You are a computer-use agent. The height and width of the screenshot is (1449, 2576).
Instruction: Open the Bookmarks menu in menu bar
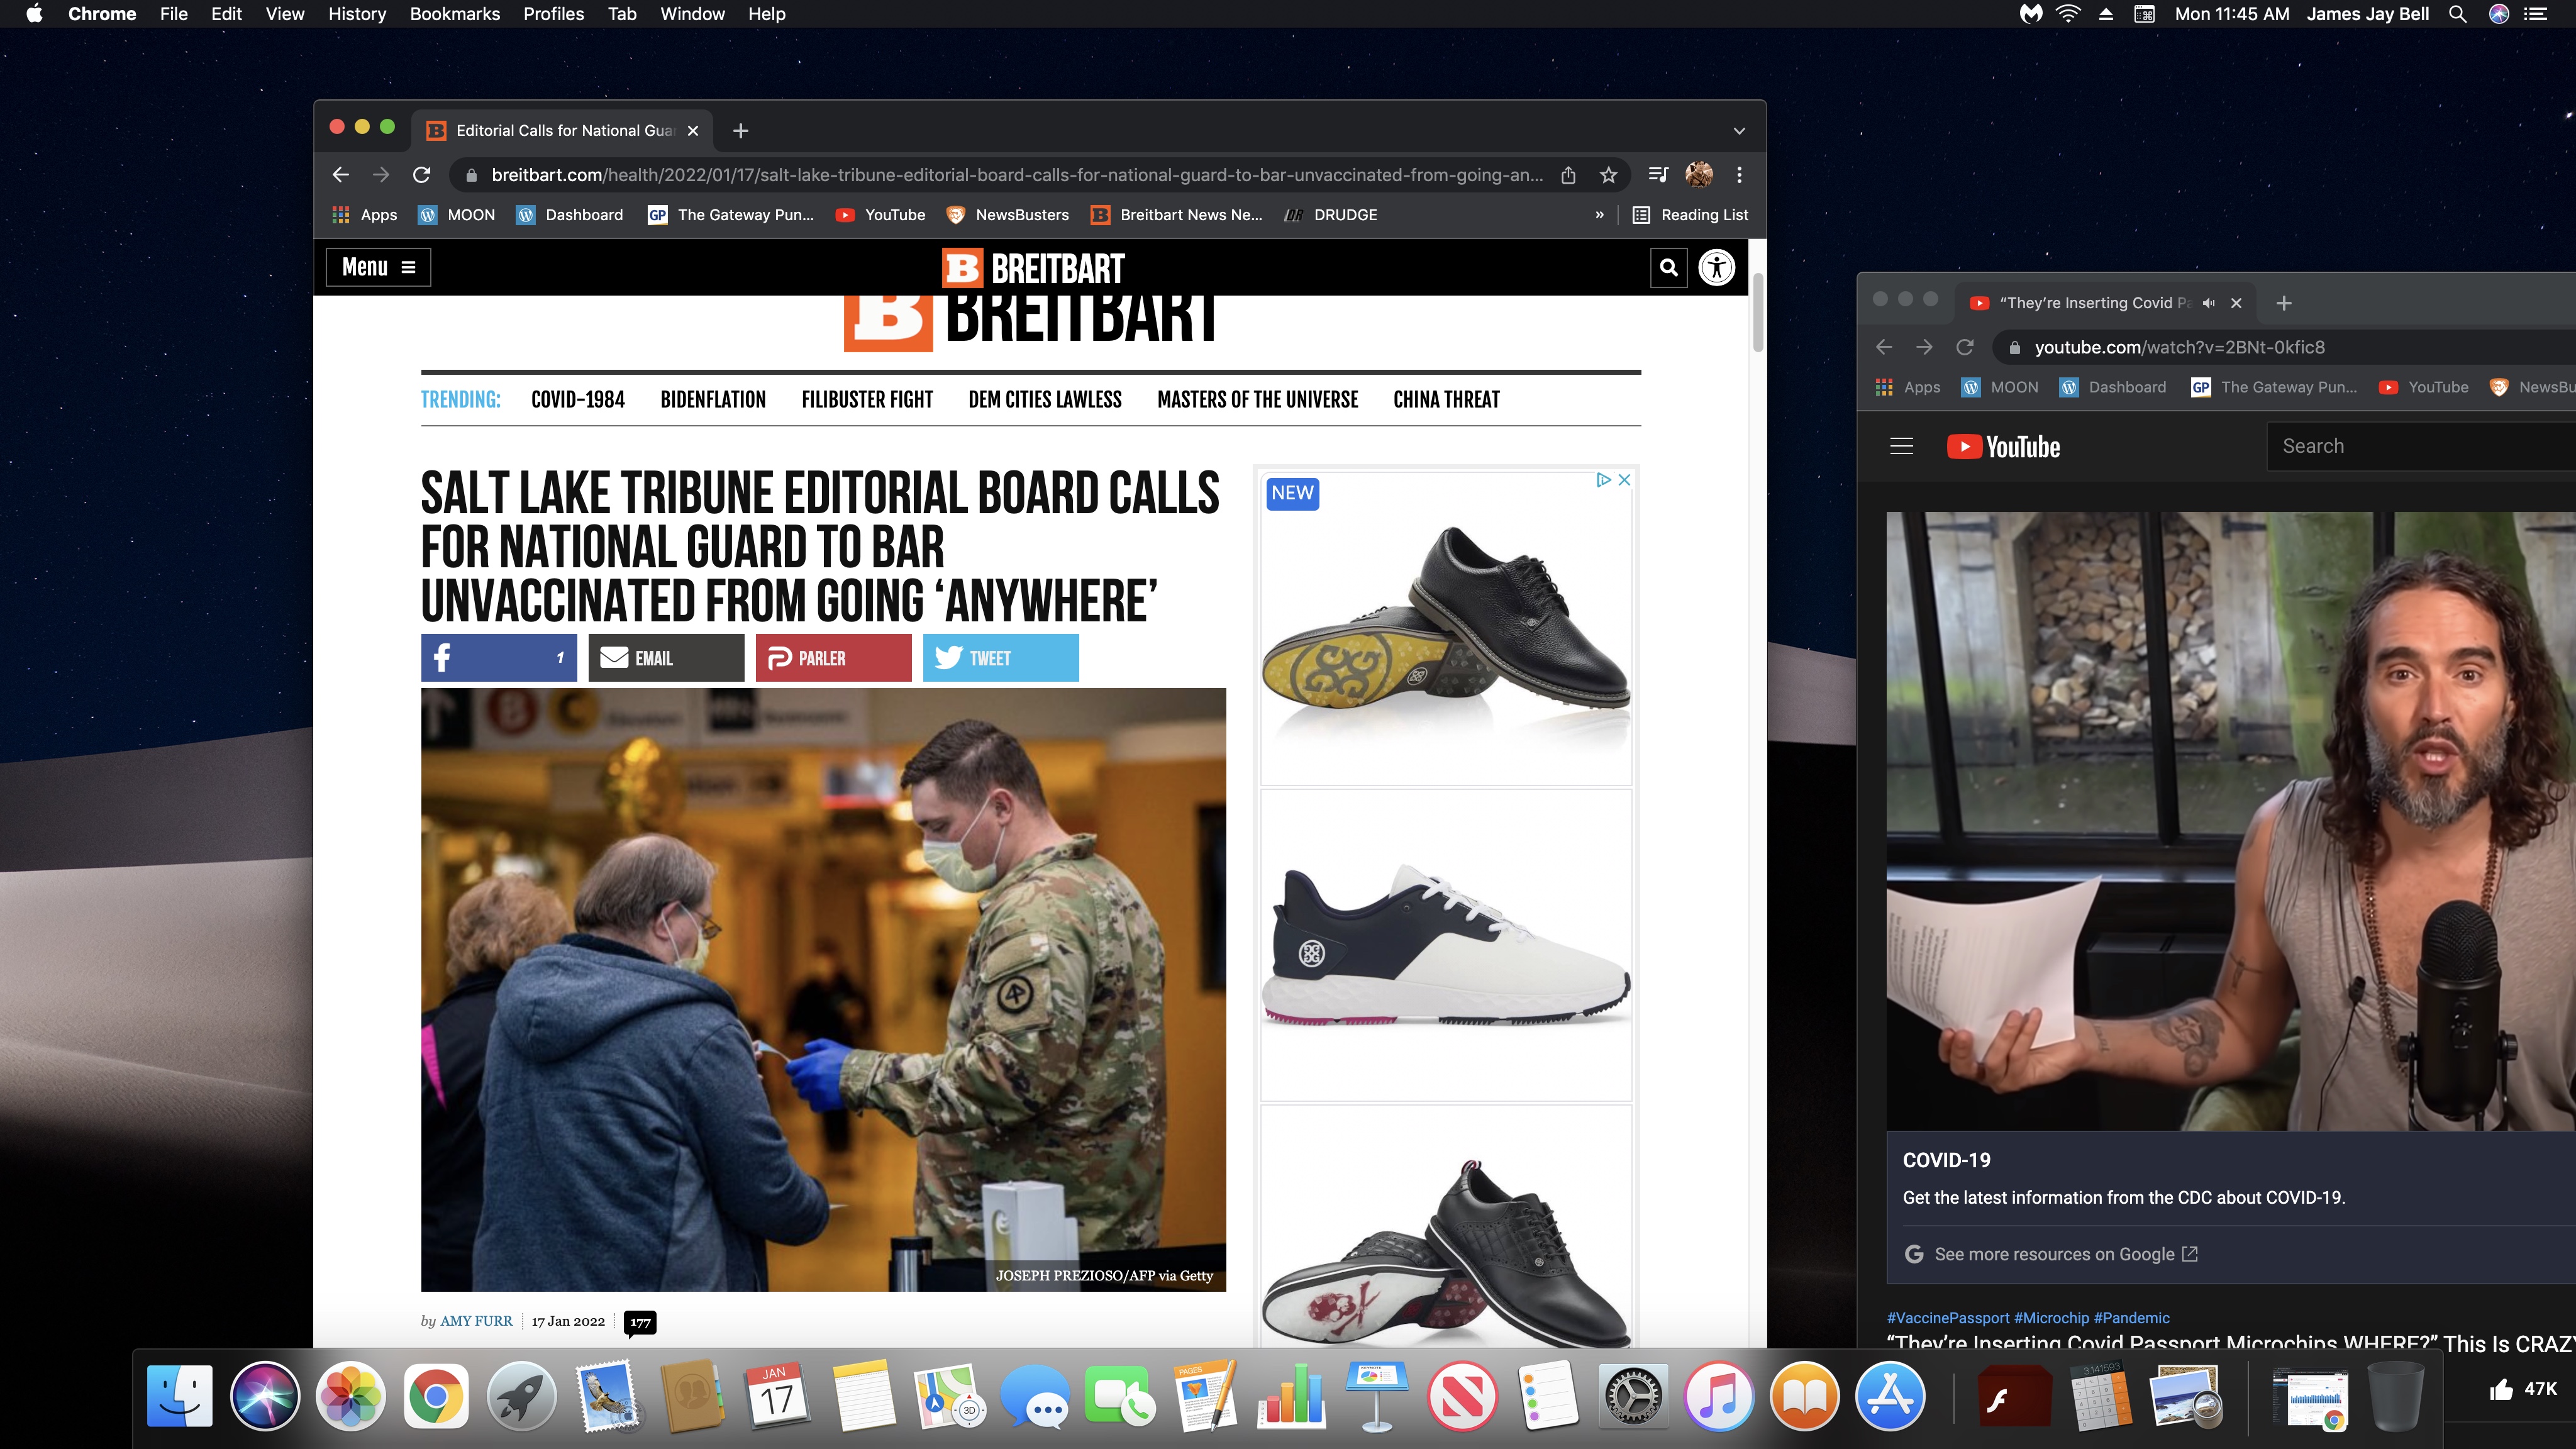pos(454,14)
